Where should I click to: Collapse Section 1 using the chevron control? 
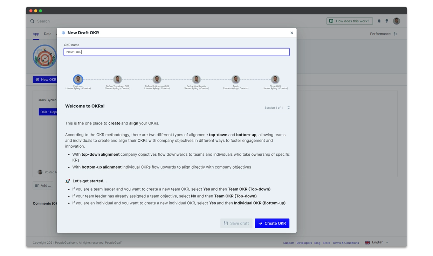[288, 107]
